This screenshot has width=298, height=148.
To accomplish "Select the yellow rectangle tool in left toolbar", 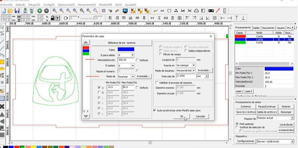I will pyautogui.click(x=2, y=62).
